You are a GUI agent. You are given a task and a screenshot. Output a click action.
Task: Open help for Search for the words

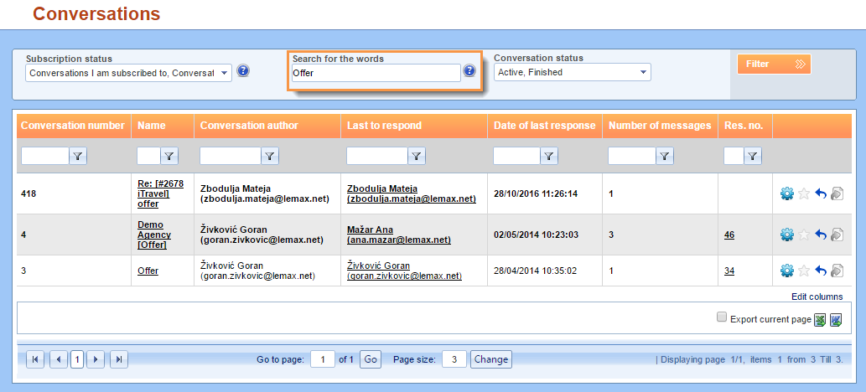(x=469, y=70)
